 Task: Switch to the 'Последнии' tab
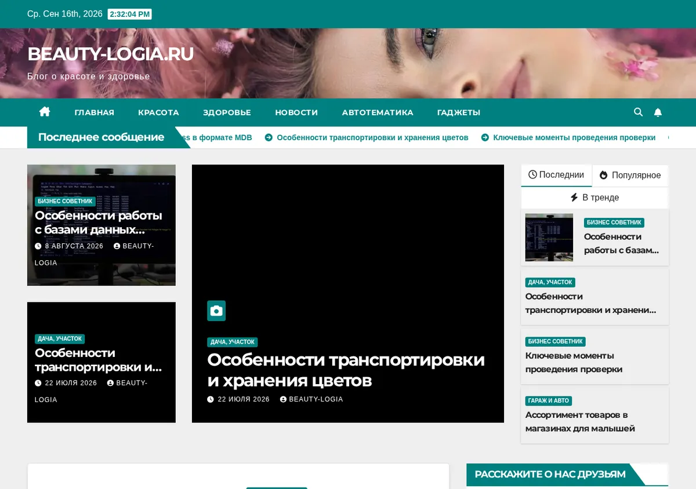(x=556, y=175)
